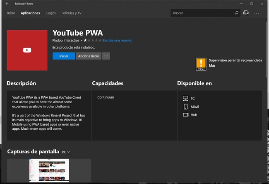Switch to the Juegos tab
The width and height of the screenshot is (269, 184).
click(x=50, y=13)
